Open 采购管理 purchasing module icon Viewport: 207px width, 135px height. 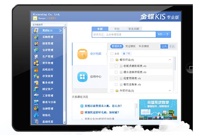(36, 37)
